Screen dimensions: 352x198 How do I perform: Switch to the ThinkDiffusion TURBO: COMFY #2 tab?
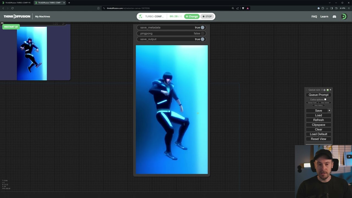(16, 3)
